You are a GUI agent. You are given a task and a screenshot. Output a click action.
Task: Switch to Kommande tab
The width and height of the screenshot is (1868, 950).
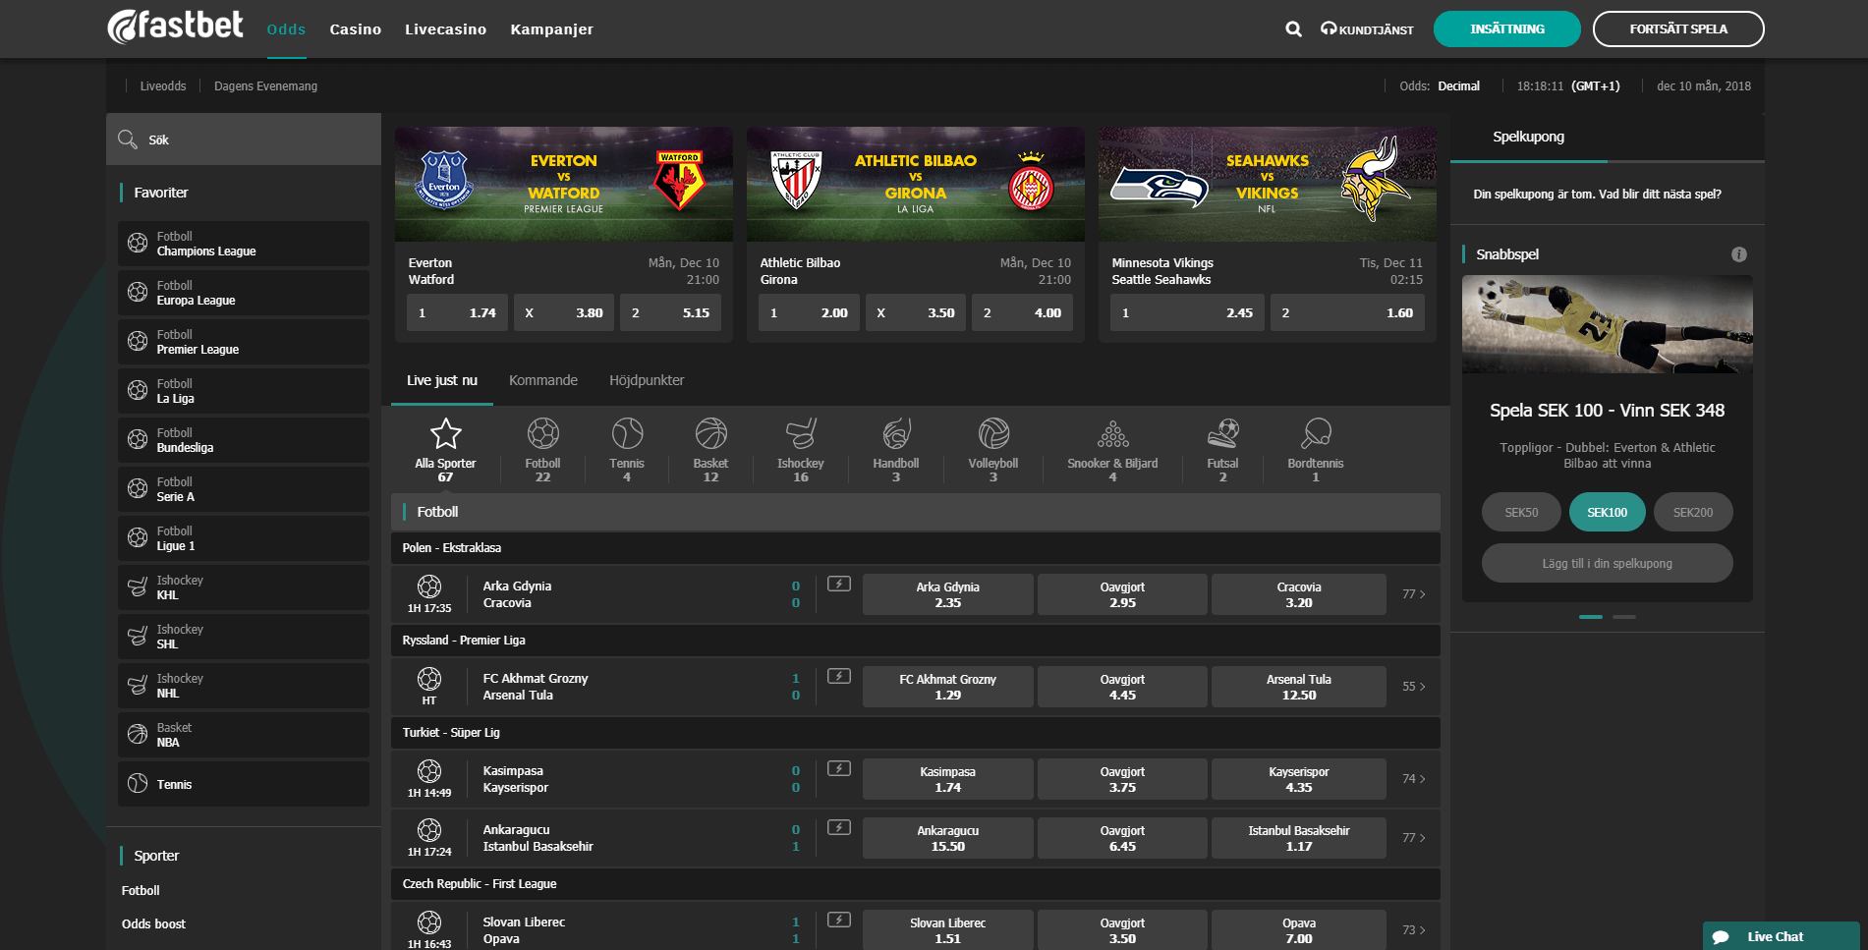click(543, 380)
